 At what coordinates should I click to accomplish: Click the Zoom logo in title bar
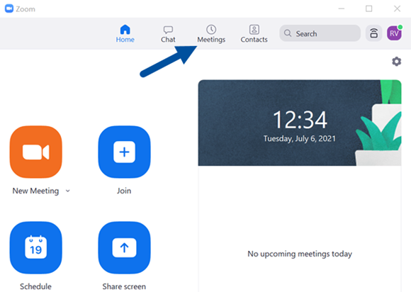click(x=9, y=9)
